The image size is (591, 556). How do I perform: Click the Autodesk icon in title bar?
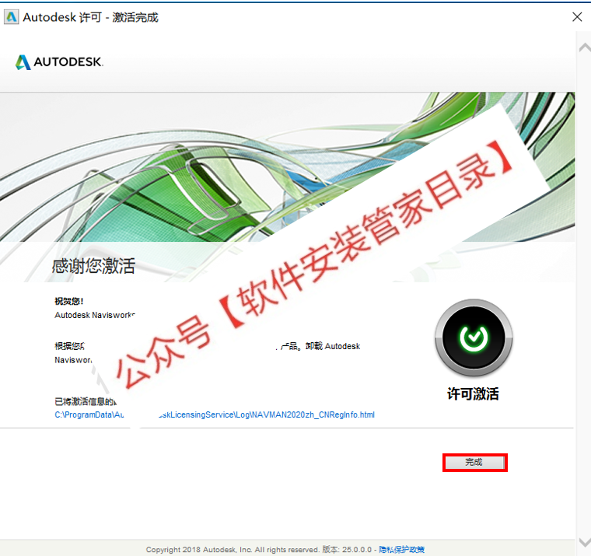[12, 17]
